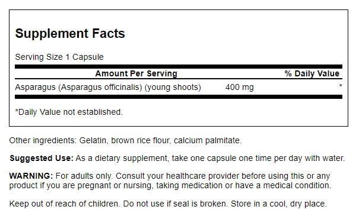Image resolution: width=356 pixels, height=216 pixels.
Task: Click the bold WARNING label
Action: point(31,176)
